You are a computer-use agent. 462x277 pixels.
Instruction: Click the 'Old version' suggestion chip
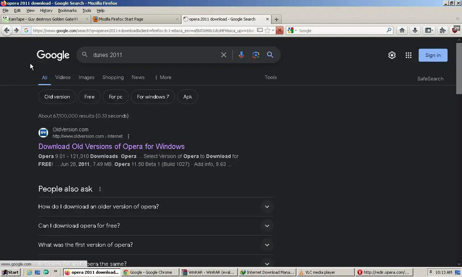point(57,97)
